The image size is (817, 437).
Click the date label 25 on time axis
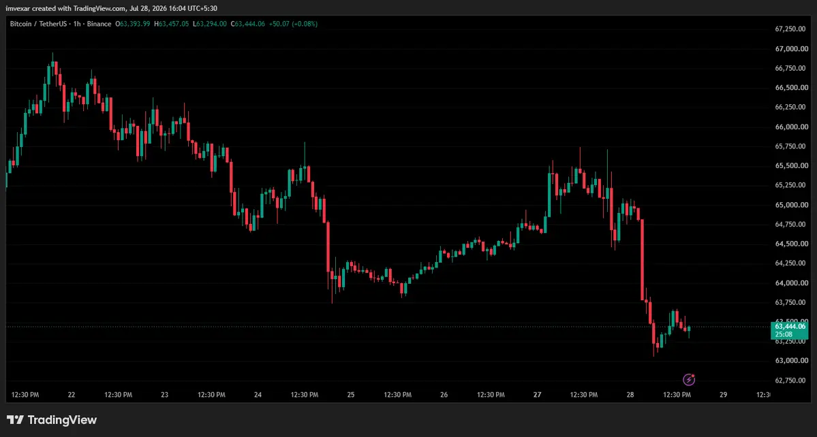click(351, 395)
